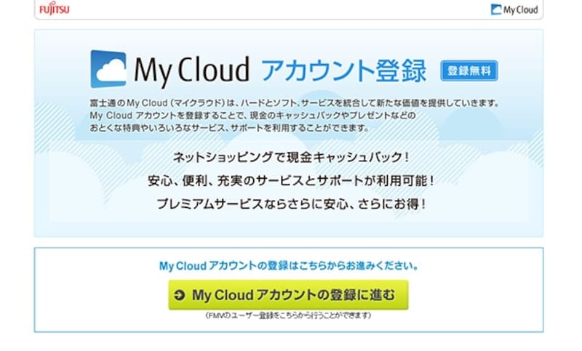
Task: Click the large blue cloud icon in the banner
Action: coord(108,69)
